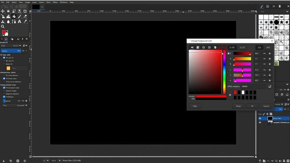Switch to the 0..100 range button
Image resolution: width=290 pixels, height=163 pixels.
(x=232, y=48)
